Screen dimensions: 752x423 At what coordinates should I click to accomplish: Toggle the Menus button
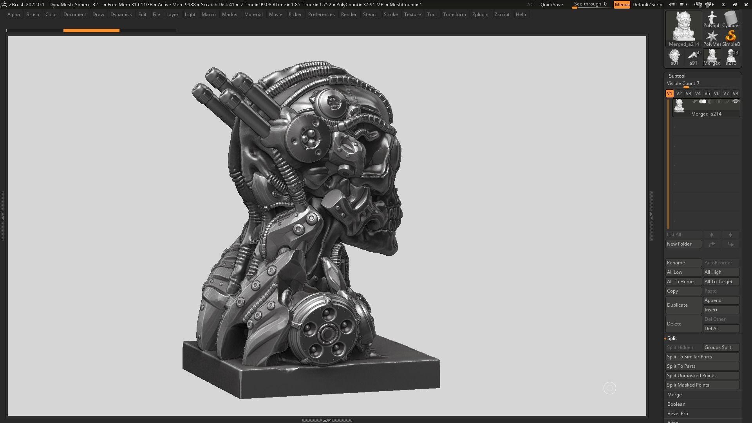622,5
